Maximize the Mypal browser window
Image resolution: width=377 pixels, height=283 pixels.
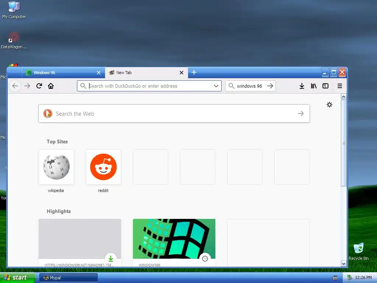coord(334,73)
